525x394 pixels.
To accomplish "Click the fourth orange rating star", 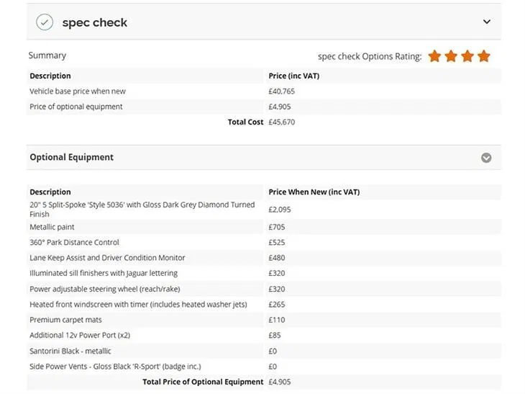I will click(x=484, y=56).
